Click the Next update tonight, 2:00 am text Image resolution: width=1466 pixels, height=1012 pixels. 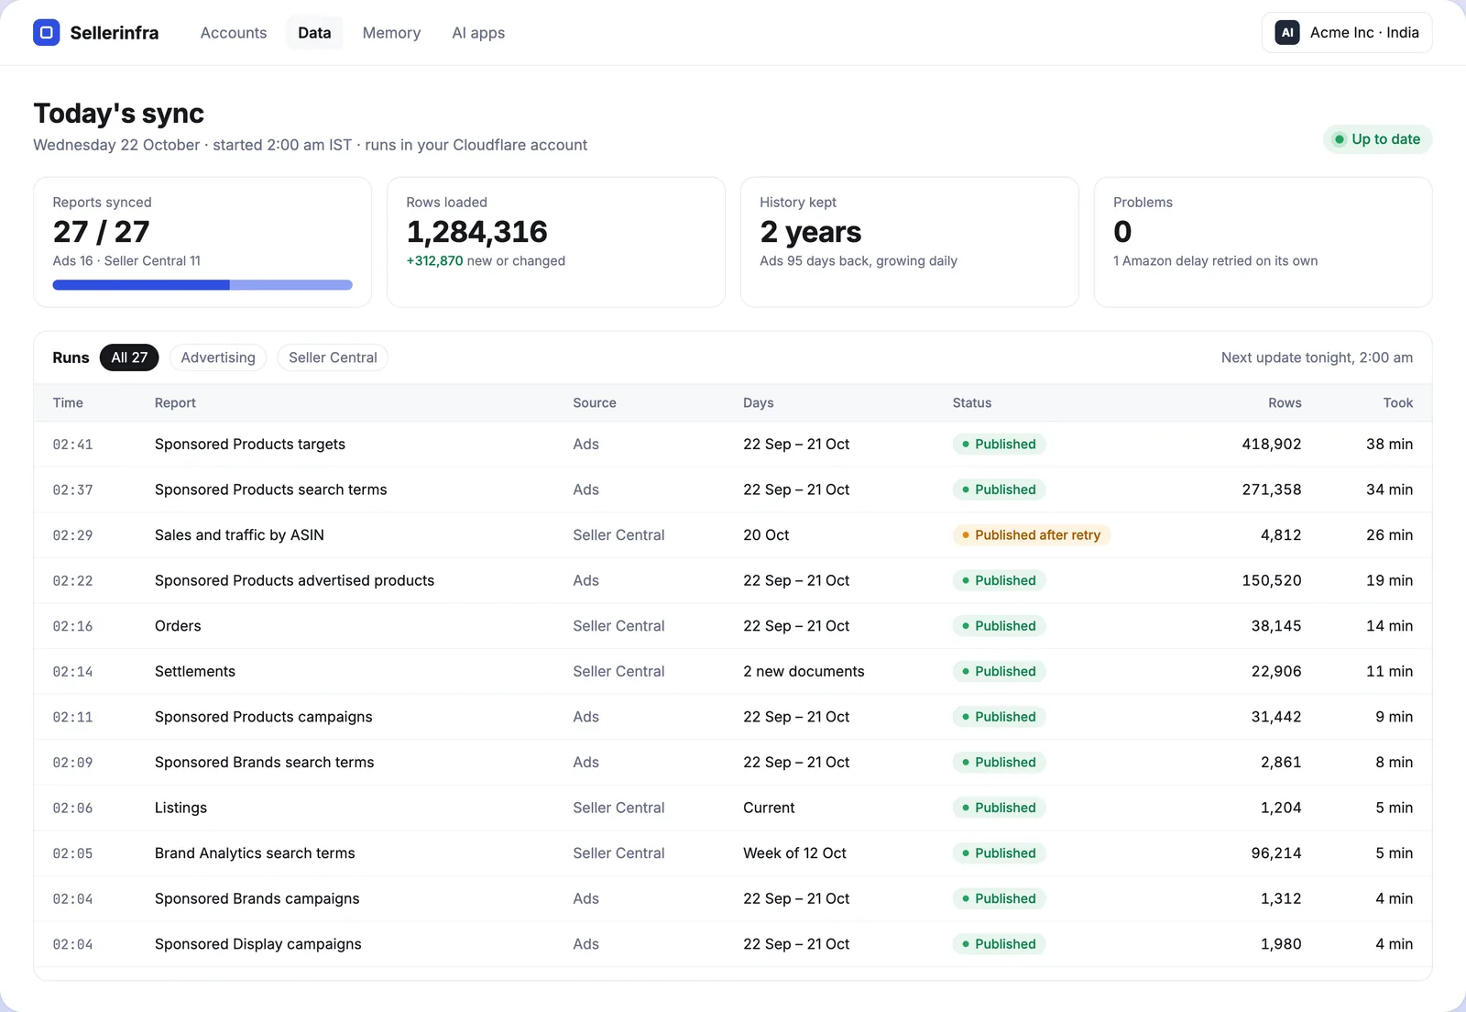pyautogui.click(x=1317, y=357)
